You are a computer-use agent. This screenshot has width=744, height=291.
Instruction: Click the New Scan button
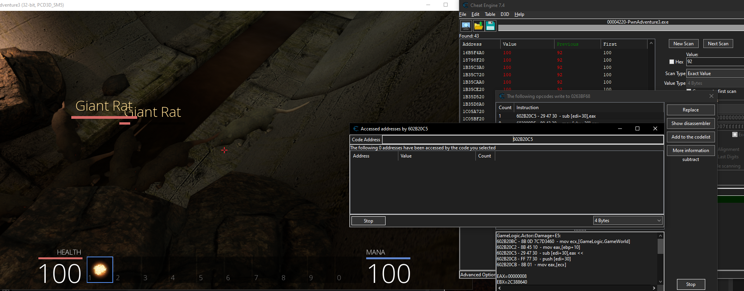click(x=684, y=44)
